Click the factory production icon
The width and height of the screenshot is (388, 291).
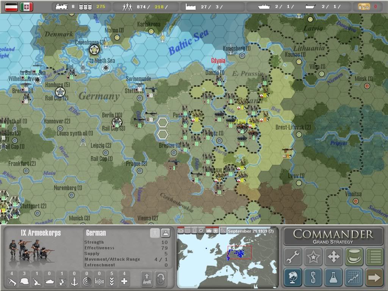pyautogui.click(x=191, y=7)
